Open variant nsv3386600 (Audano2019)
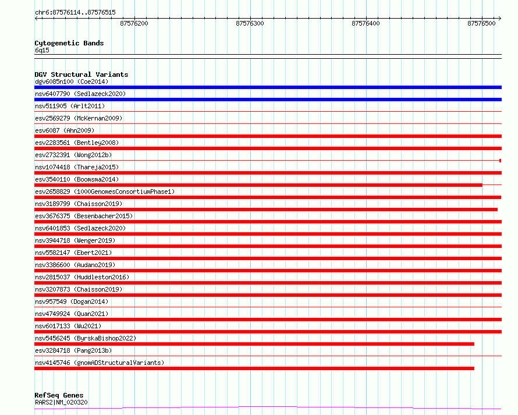The image size is (518, 415). pos(75,265)
